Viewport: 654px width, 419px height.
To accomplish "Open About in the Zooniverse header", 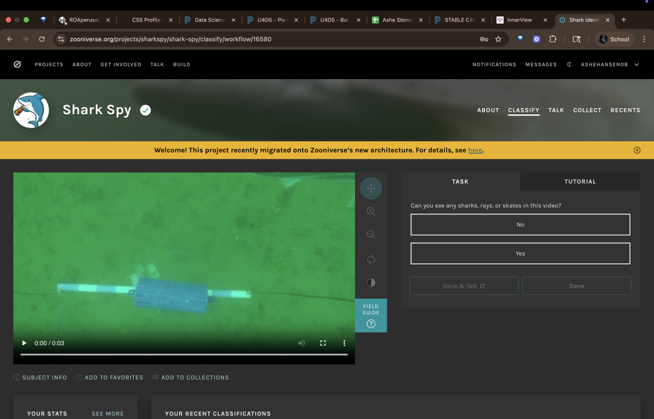I will coord(82,65).
